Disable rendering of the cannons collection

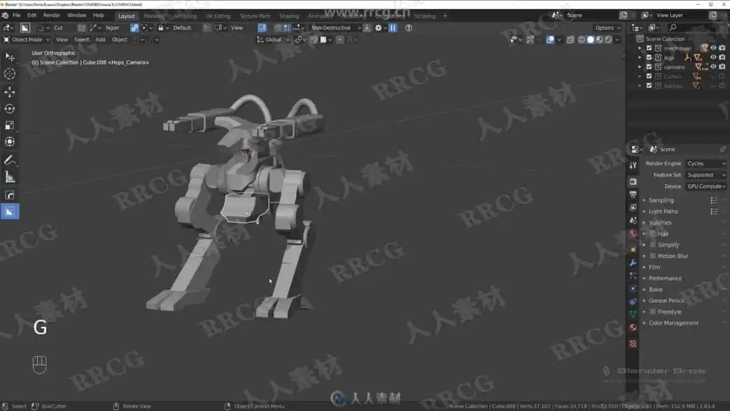tap(722, 67)
